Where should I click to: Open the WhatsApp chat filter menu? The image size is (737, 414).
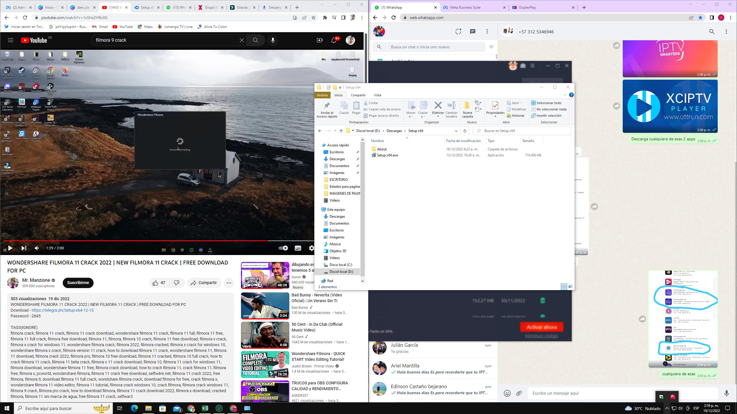(x=491, y=47)
